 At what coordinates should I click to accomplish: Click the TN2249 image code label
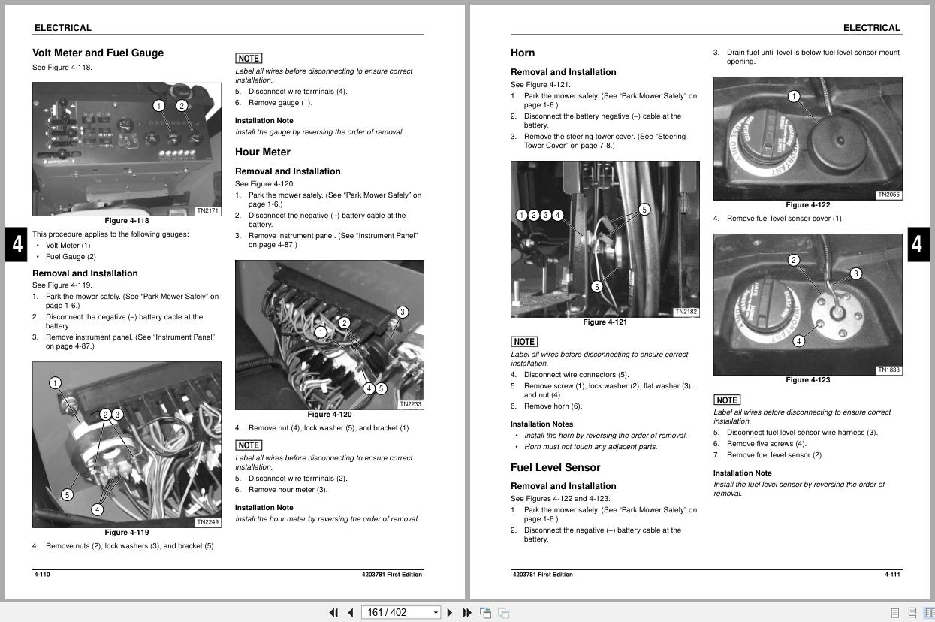(208, 522)
